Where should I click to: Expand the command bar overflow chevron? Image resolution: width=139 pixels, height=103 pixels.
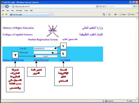(137, 13)
